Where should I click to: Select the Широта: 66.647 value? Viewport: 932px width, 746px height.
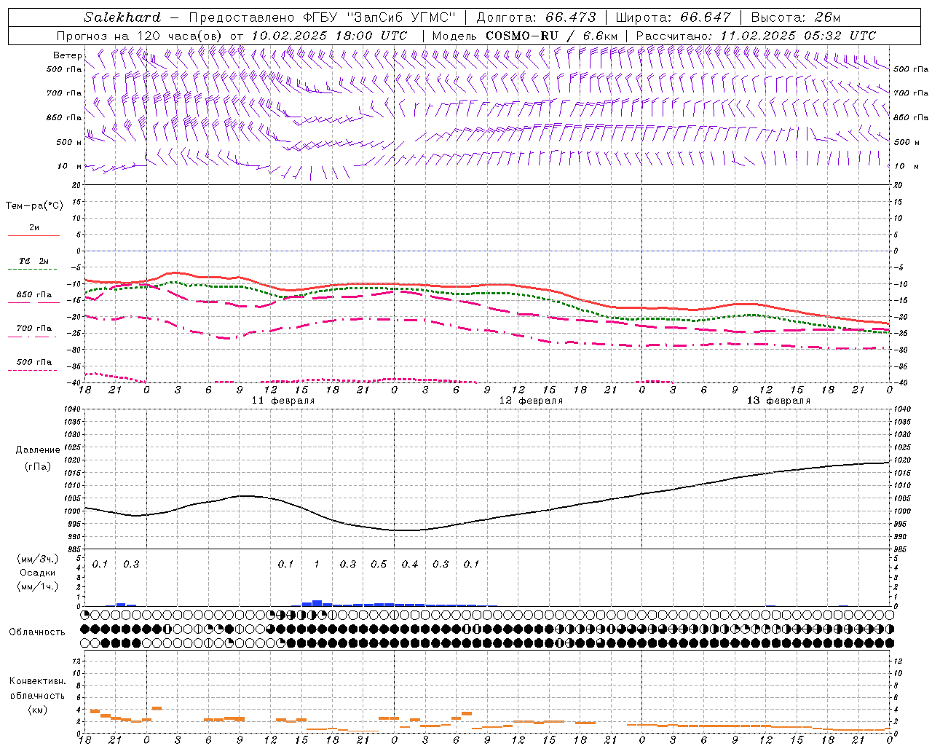coord(673,17)
